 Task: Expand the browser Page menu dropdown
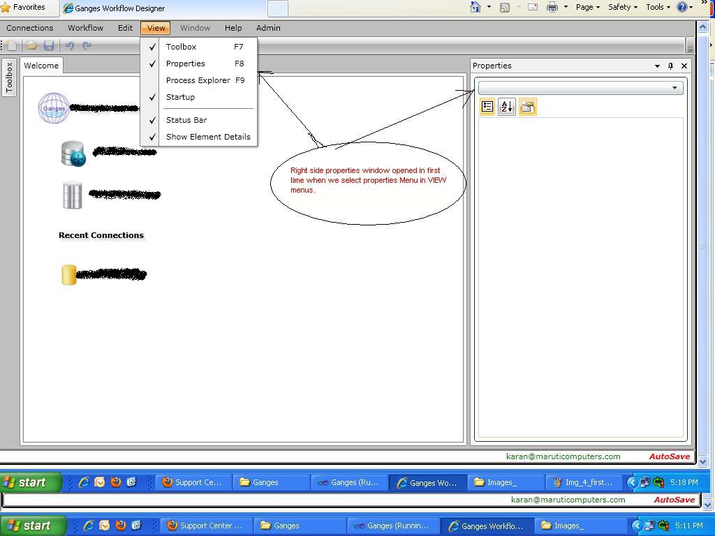[588, 7]
